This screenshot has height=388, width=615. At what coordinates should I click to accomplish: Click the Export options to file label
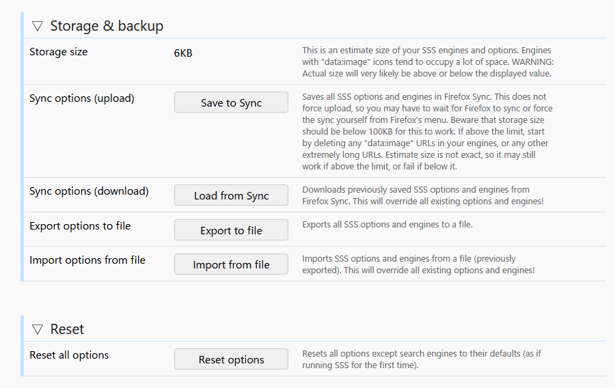pyautogui.click(x=80, y=226)
